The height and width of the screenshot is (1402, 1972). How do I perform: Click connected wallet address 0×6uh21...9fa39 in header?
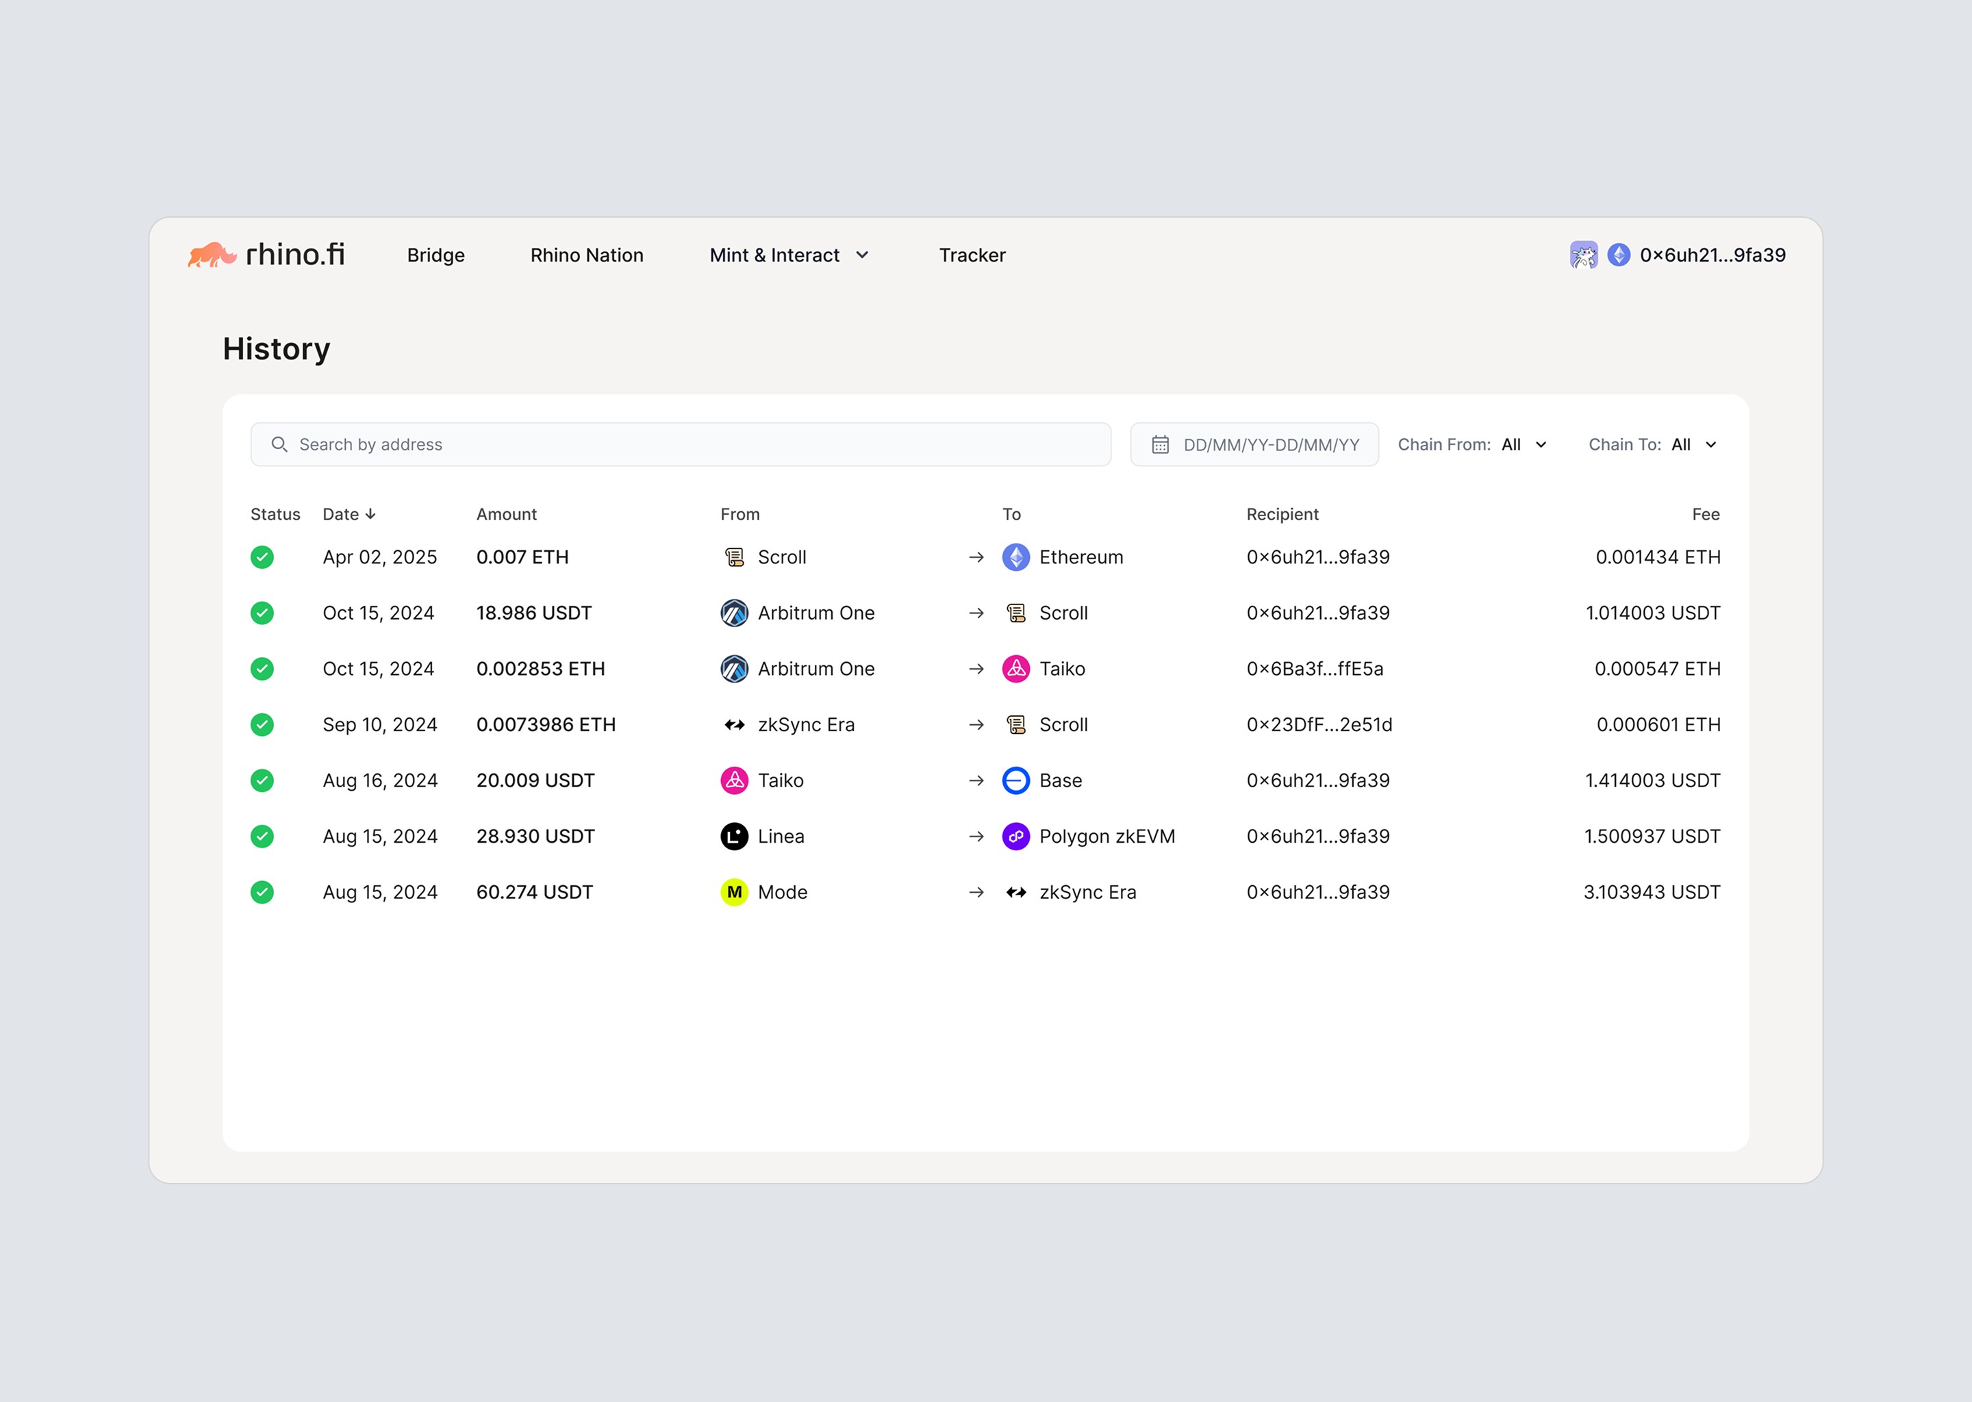point(1713,255)
